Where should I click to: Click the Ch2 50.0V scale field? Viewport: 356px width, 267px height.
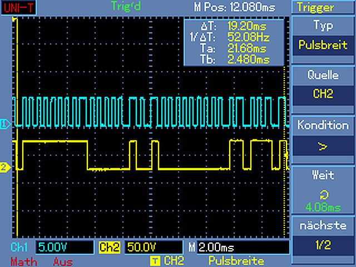tap(154, 247)
